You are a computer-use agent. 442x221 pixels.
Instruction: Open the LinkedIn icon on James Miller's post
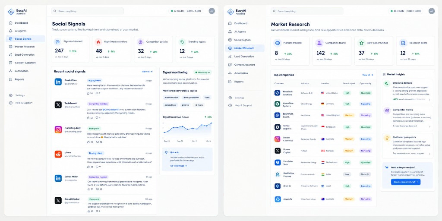click(x=58, y=178)
